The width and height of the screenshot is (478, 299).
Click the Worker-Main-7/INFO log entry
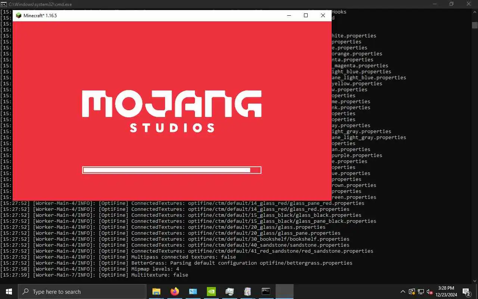click(x=94, y=275)
